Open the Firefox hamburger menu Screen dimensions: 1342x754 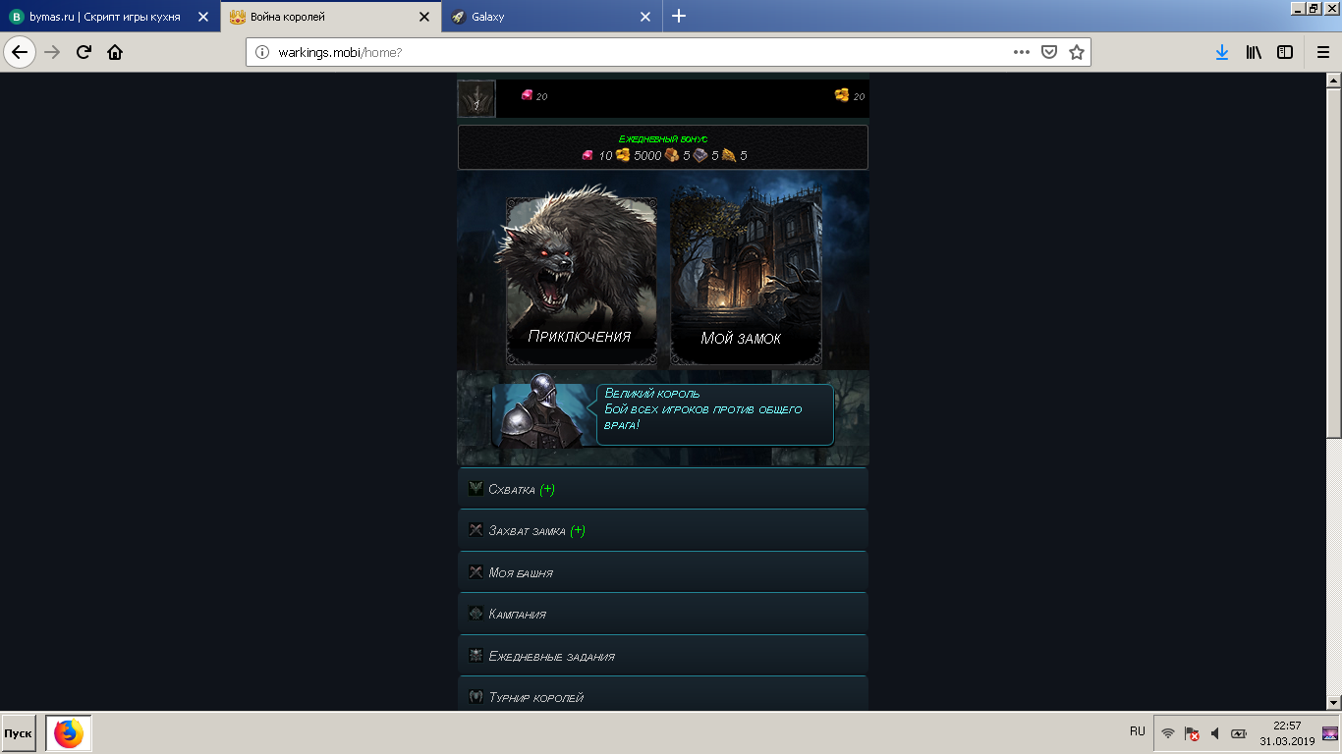[1322, 52]
